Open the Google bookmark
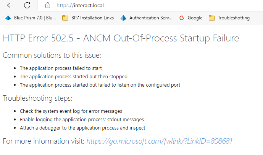This screenshot has width=263, height=155. coord(191,18)
